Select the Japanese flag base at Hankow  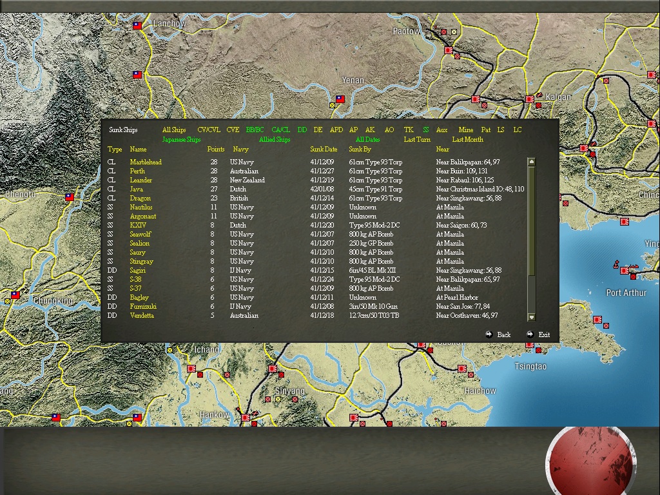click(x=246, y=418)
